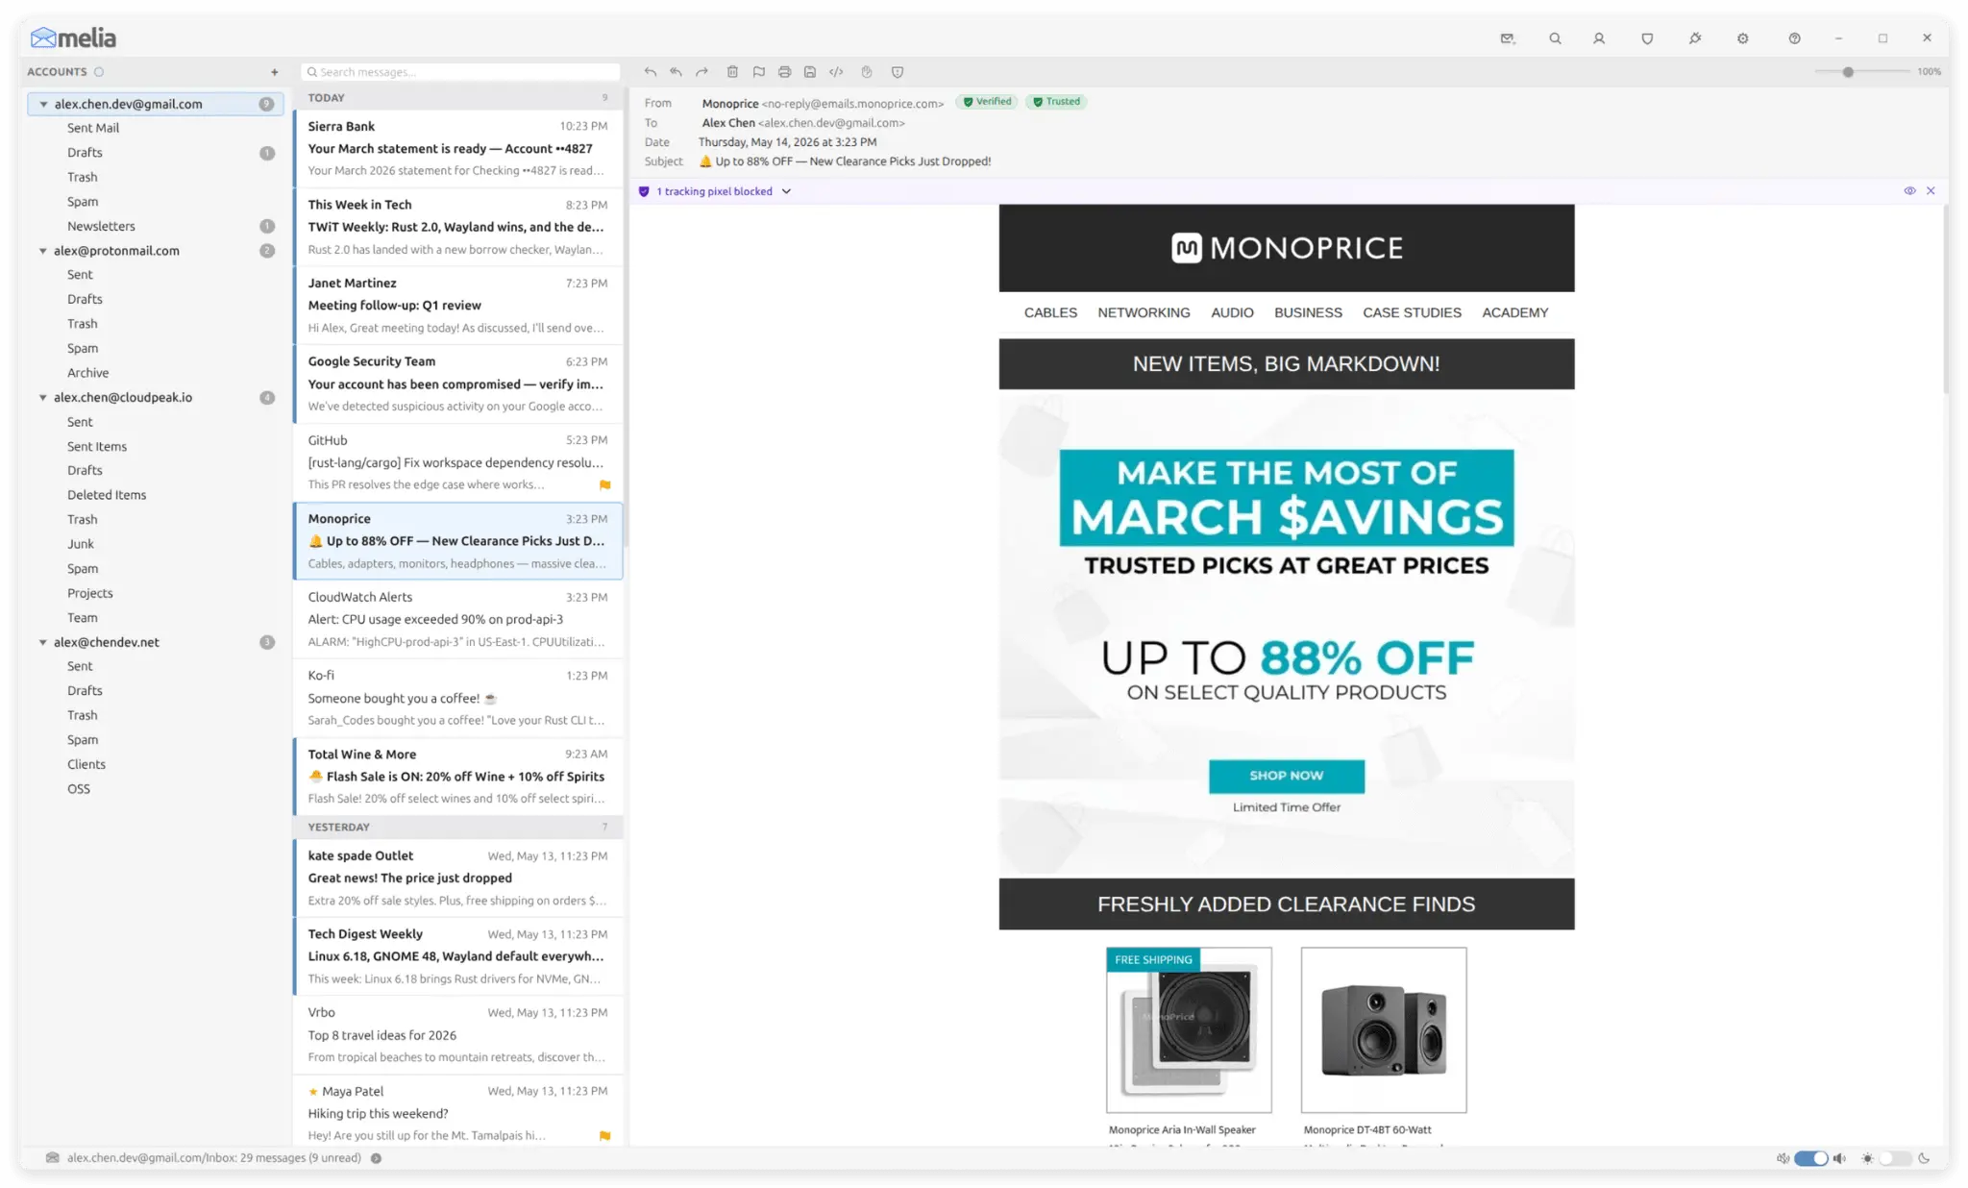Click the moon icon in the status bar
1968x1188 pixels.
(x=1924, y=1159)
